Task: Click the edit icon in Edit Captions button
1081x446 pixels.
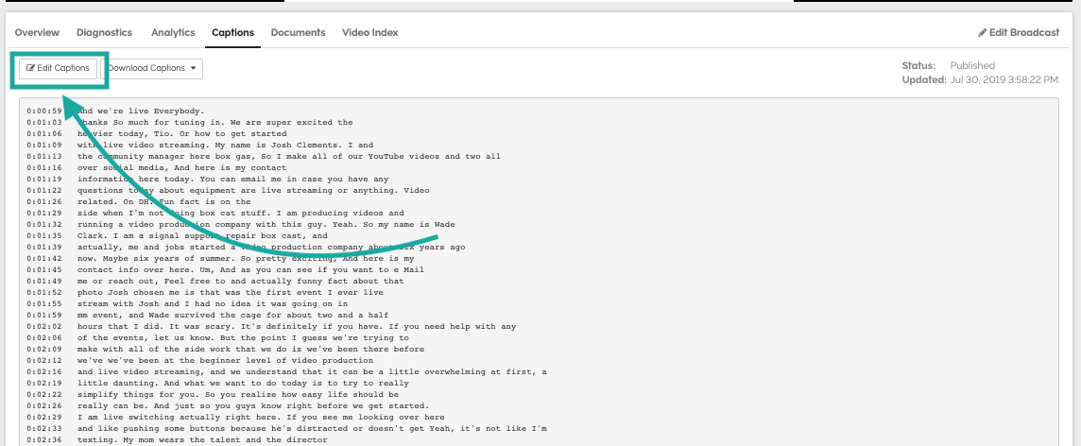Action: click(31, 68)
